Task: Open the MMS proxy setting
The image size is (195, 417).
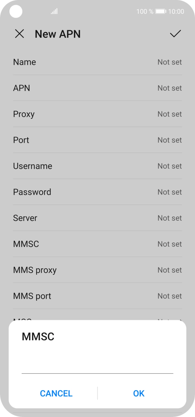Action: 97,270
